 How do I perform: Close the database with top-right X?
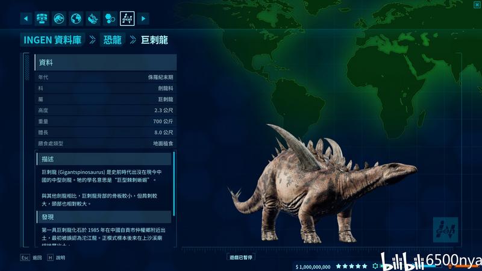(x=477, y=4)
